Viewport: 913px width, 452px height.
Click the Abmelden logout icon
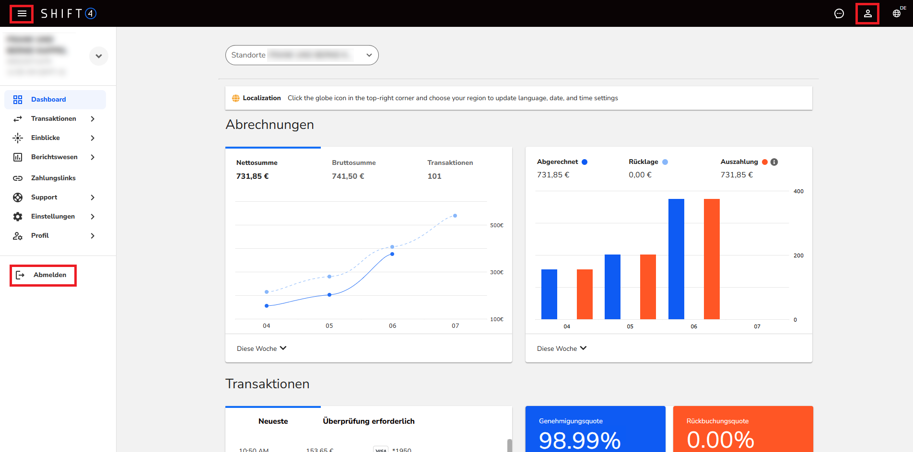click(x=20, y=275)
